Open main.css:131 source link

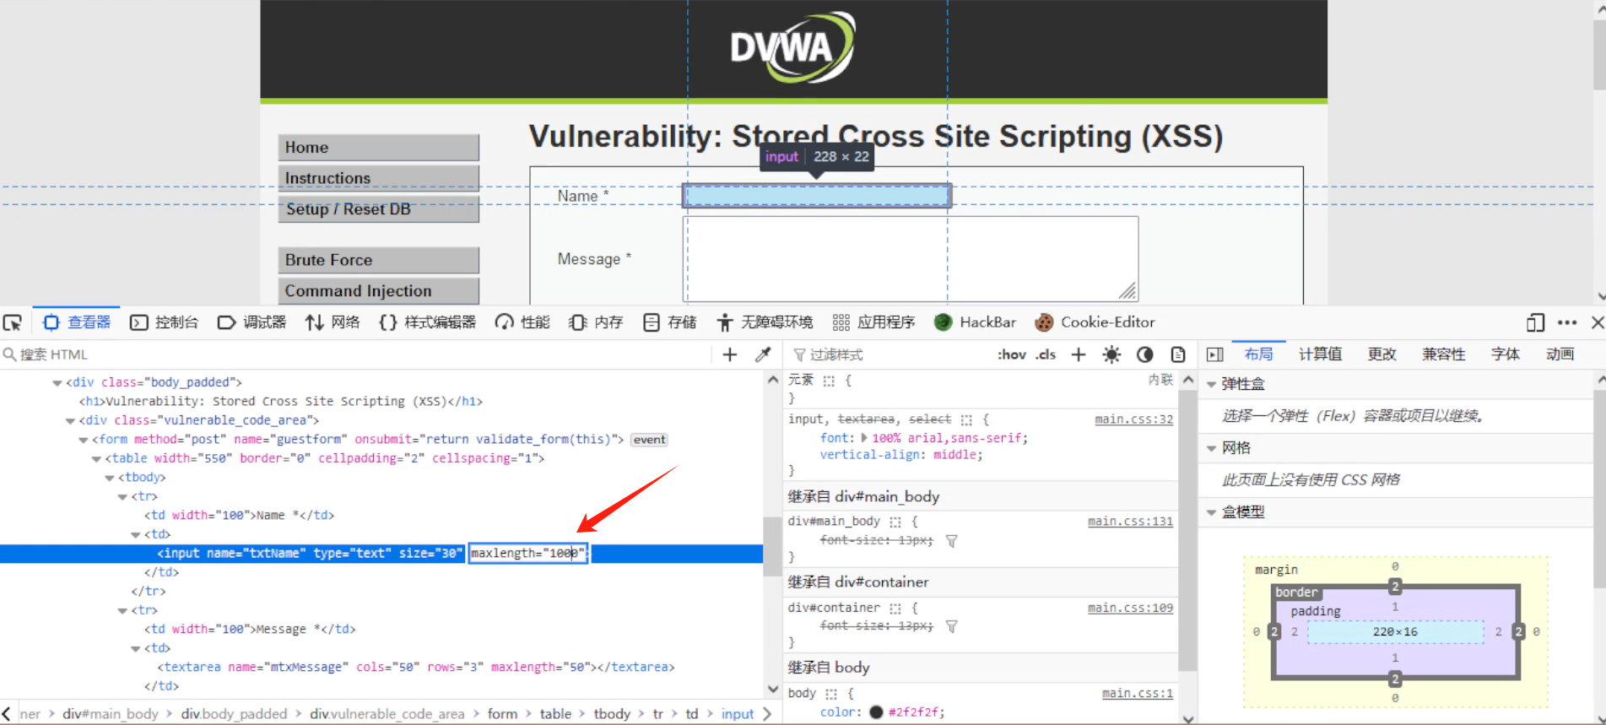click(1130, 522)
